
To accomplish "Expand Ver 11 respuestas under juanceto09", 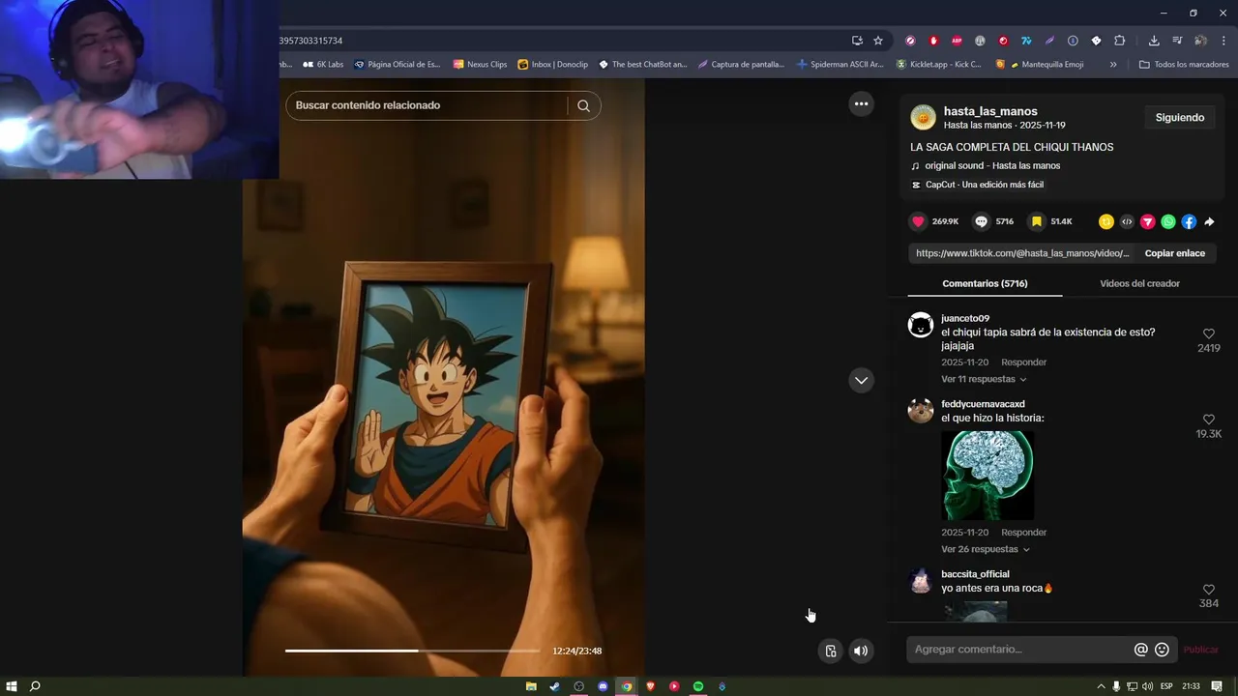I will tap(984, 379).
